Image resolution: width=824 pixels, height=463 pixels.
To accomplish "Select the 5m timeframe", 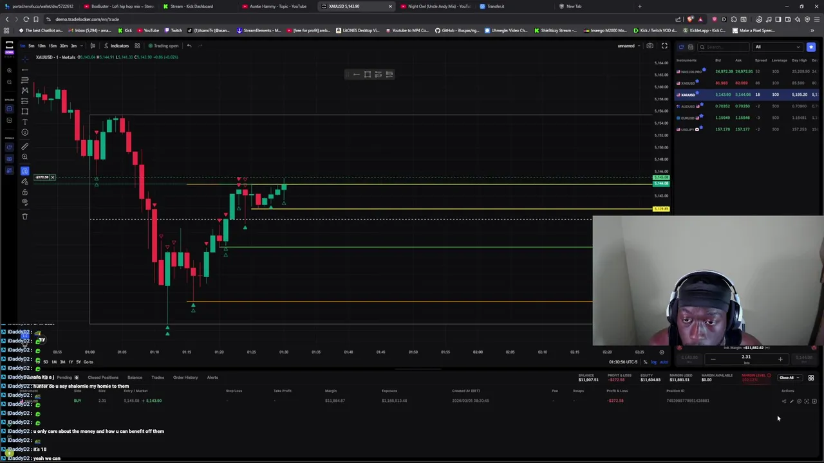I will click(x=32, y=46).
